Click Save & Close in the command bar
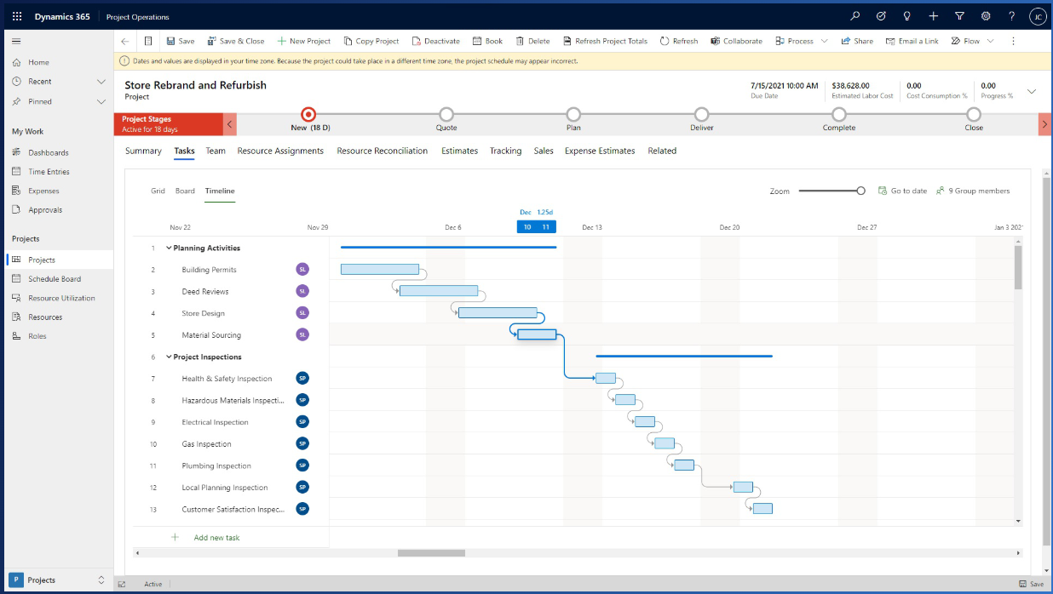 (x=235, y=41)
